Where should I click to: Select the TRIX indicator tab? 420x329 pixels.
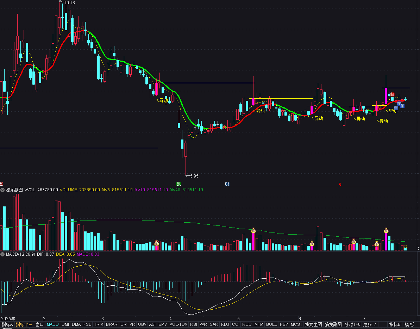[99, 324]
